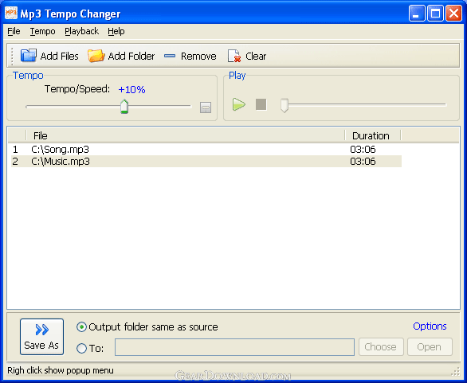Image resolution: width=467 pixels, height=383 pixels.
Task: Minimize the Mp3 Tempo Changer window
Action: coord(416,14)
